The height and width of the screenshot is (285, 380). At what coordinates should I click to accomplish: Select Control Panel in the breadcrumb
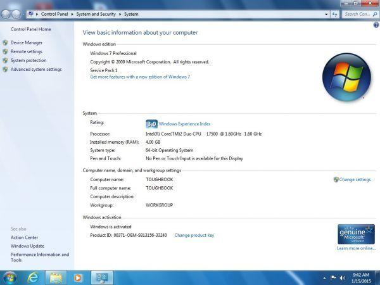coord(56,13)
